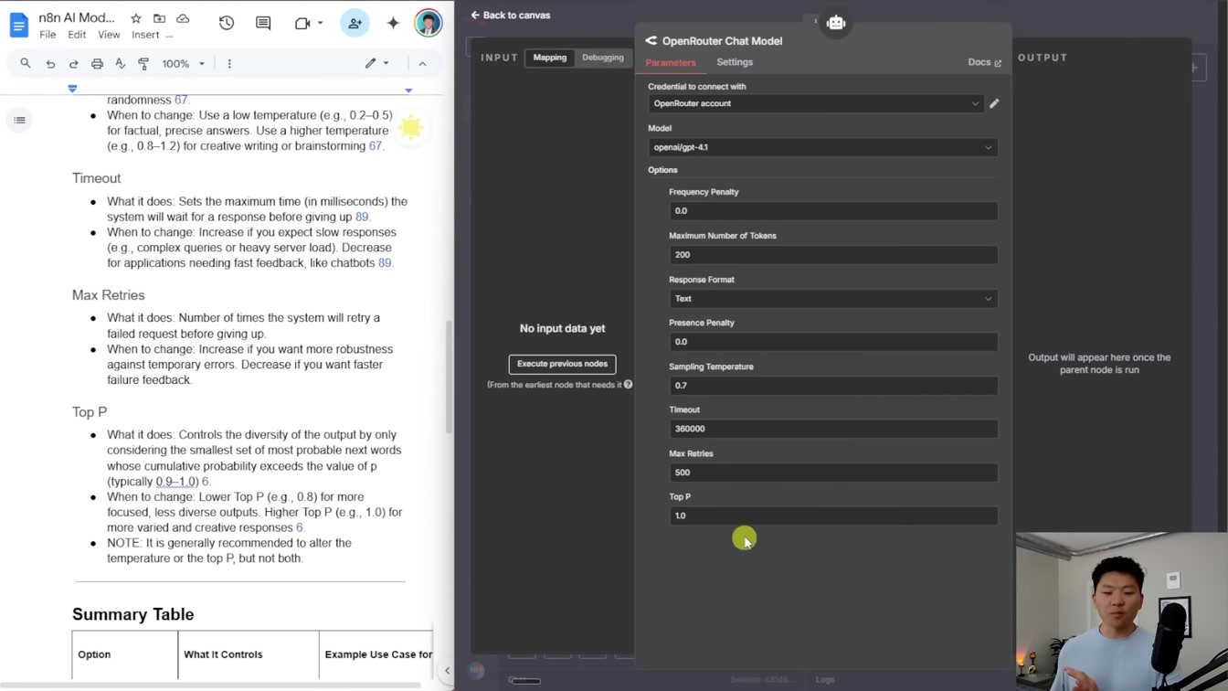Click the Summary Table heading
Viewport: 1228px width, 691px height.
[133, 614]
